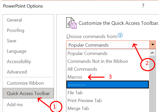Open the Choose commands from dropdown arrow
This screenshot has width=159, height=112.
(x=152, y=45)
